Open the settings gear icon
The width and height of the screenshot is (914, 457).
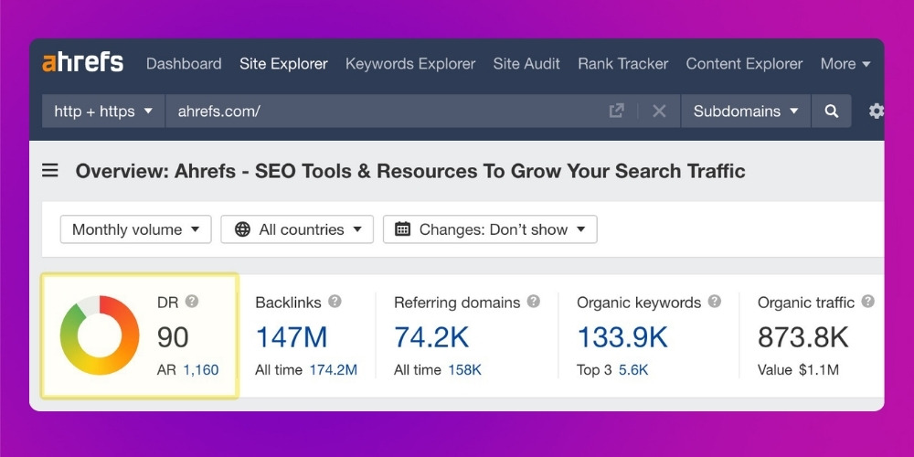(x=876, y=111)
